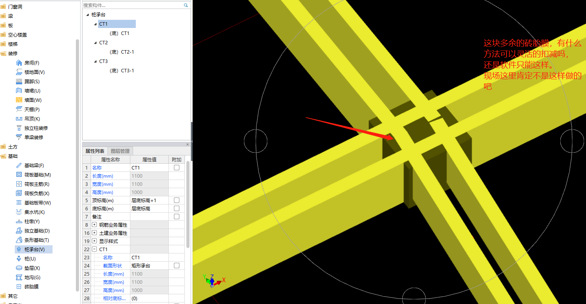Select the 砖胎膜 brick formwork item
Image resolution: width=586 pixels, height=304 pixels.
pos(27,287)
